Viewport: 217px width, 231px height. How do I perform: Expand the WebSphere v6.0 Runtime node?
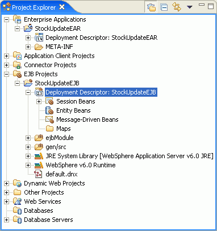pyautogui.click(x=28, y=165)
